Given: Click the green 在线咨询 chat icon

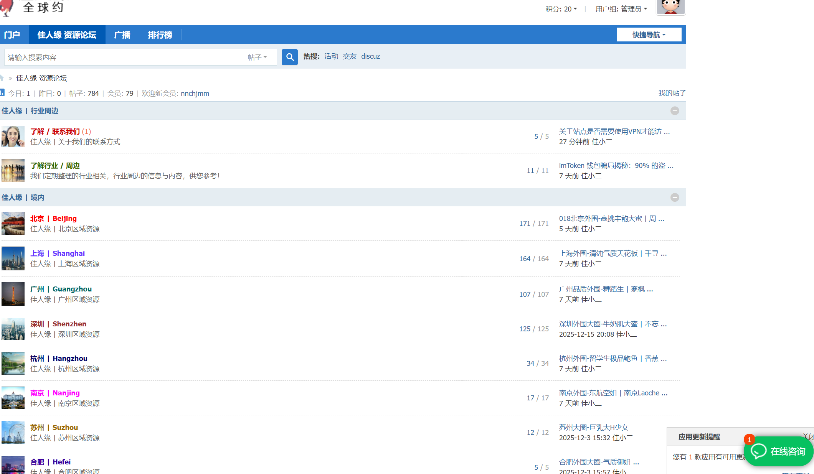Looking at the screenshot, I should pyautogui.click(x=759, y=451).
